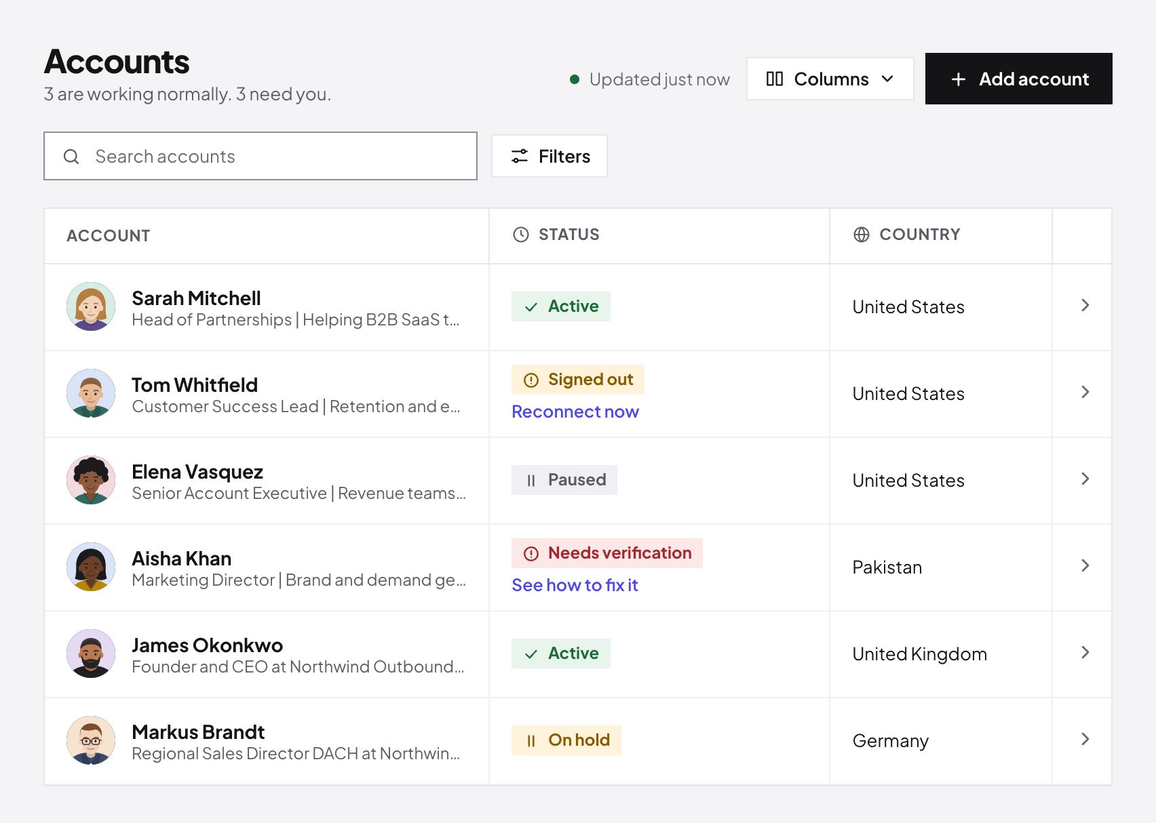Click James Okonkwo's avatar

pos(91,654)
